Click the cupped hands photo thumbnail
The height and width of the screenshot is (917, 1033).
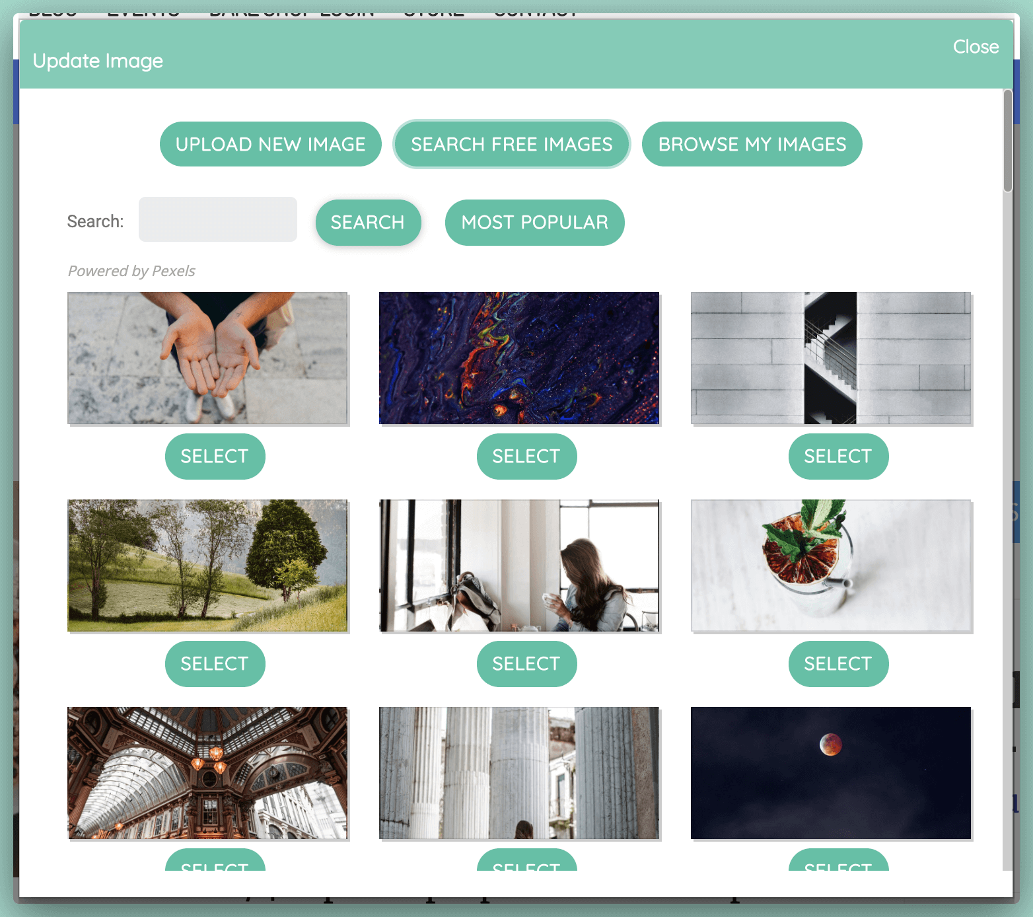click(207, 358)
